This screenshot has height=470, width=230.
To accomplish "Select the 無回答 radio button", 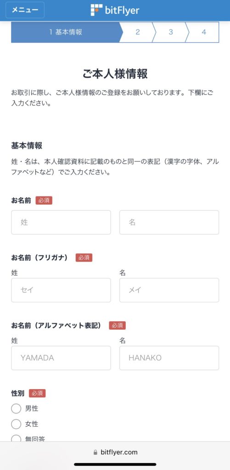I will point(16,437).
